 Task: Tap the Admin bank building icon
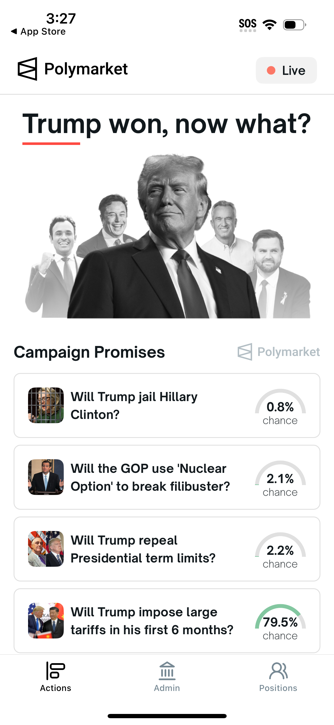167,671
